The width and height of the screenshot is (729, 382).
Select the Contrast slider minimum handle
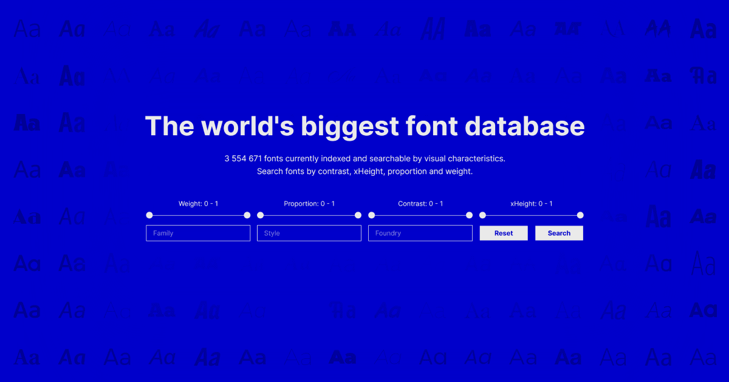click(x=372, y=215)
